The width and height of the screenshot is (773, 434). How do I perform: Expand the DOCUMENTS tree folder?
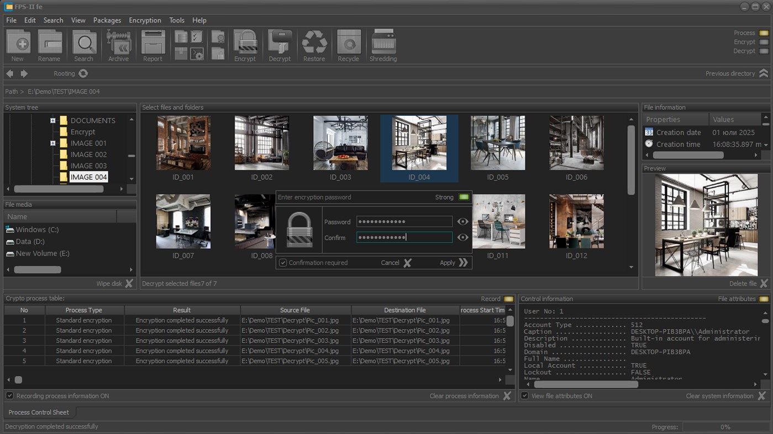click(x=53, y=120)
